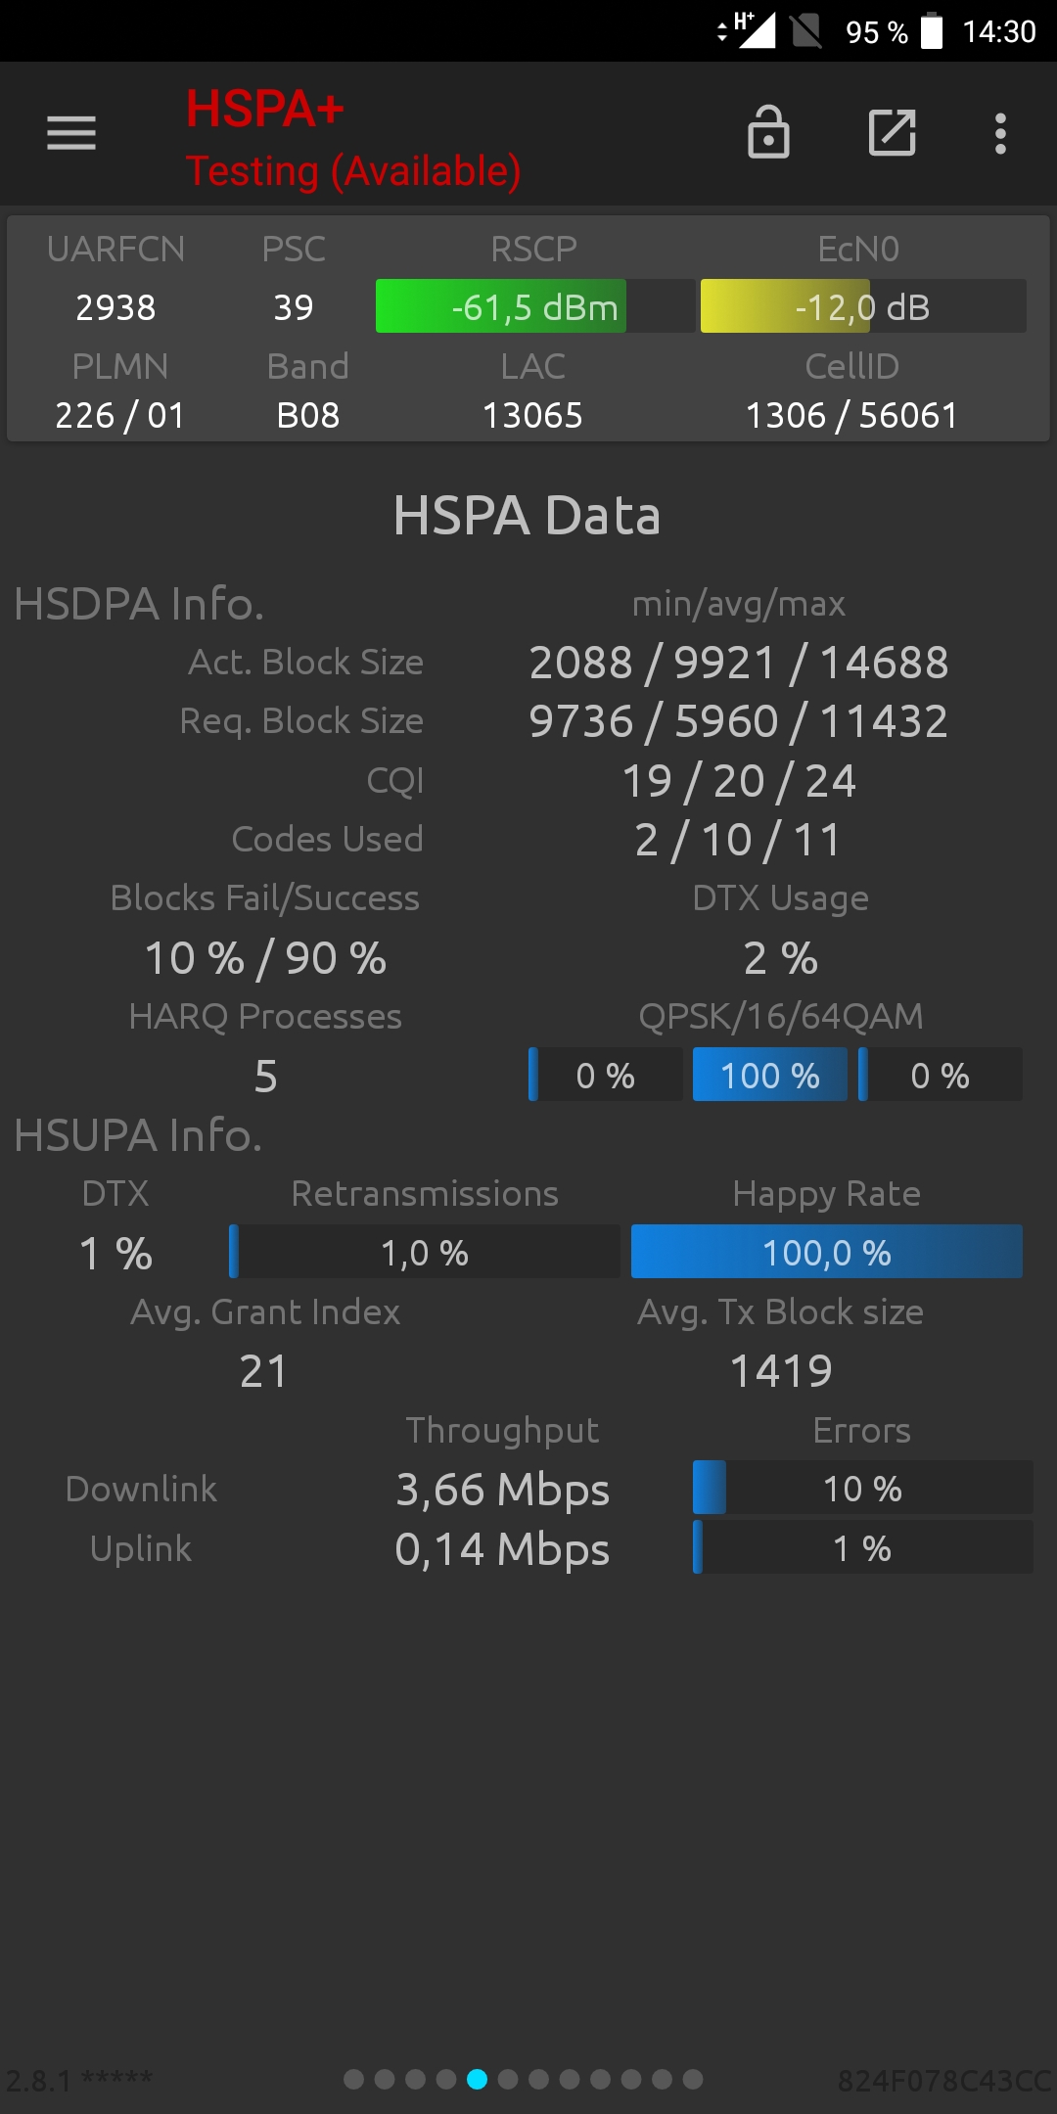Tap the Downlink throughput 3,66 Mbps value
The width and height of the screenshot is (1057, 2114).
tap(502, 1490)
